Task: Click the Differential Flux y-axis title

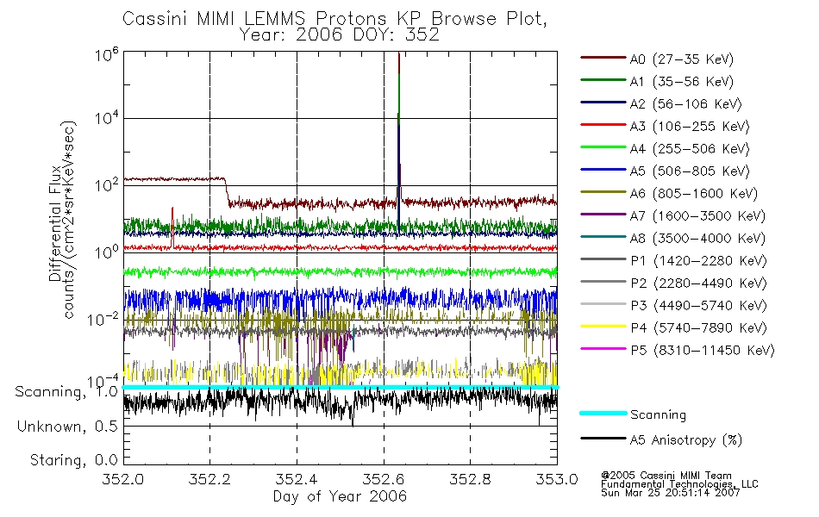Action: (x=62, y=220)
